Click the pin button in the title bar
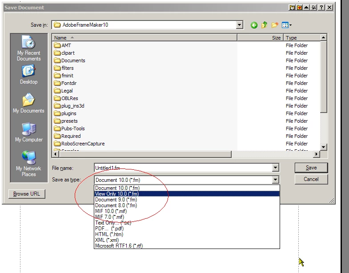The width and height of the screenshot is (349, 273). (314, 8)
